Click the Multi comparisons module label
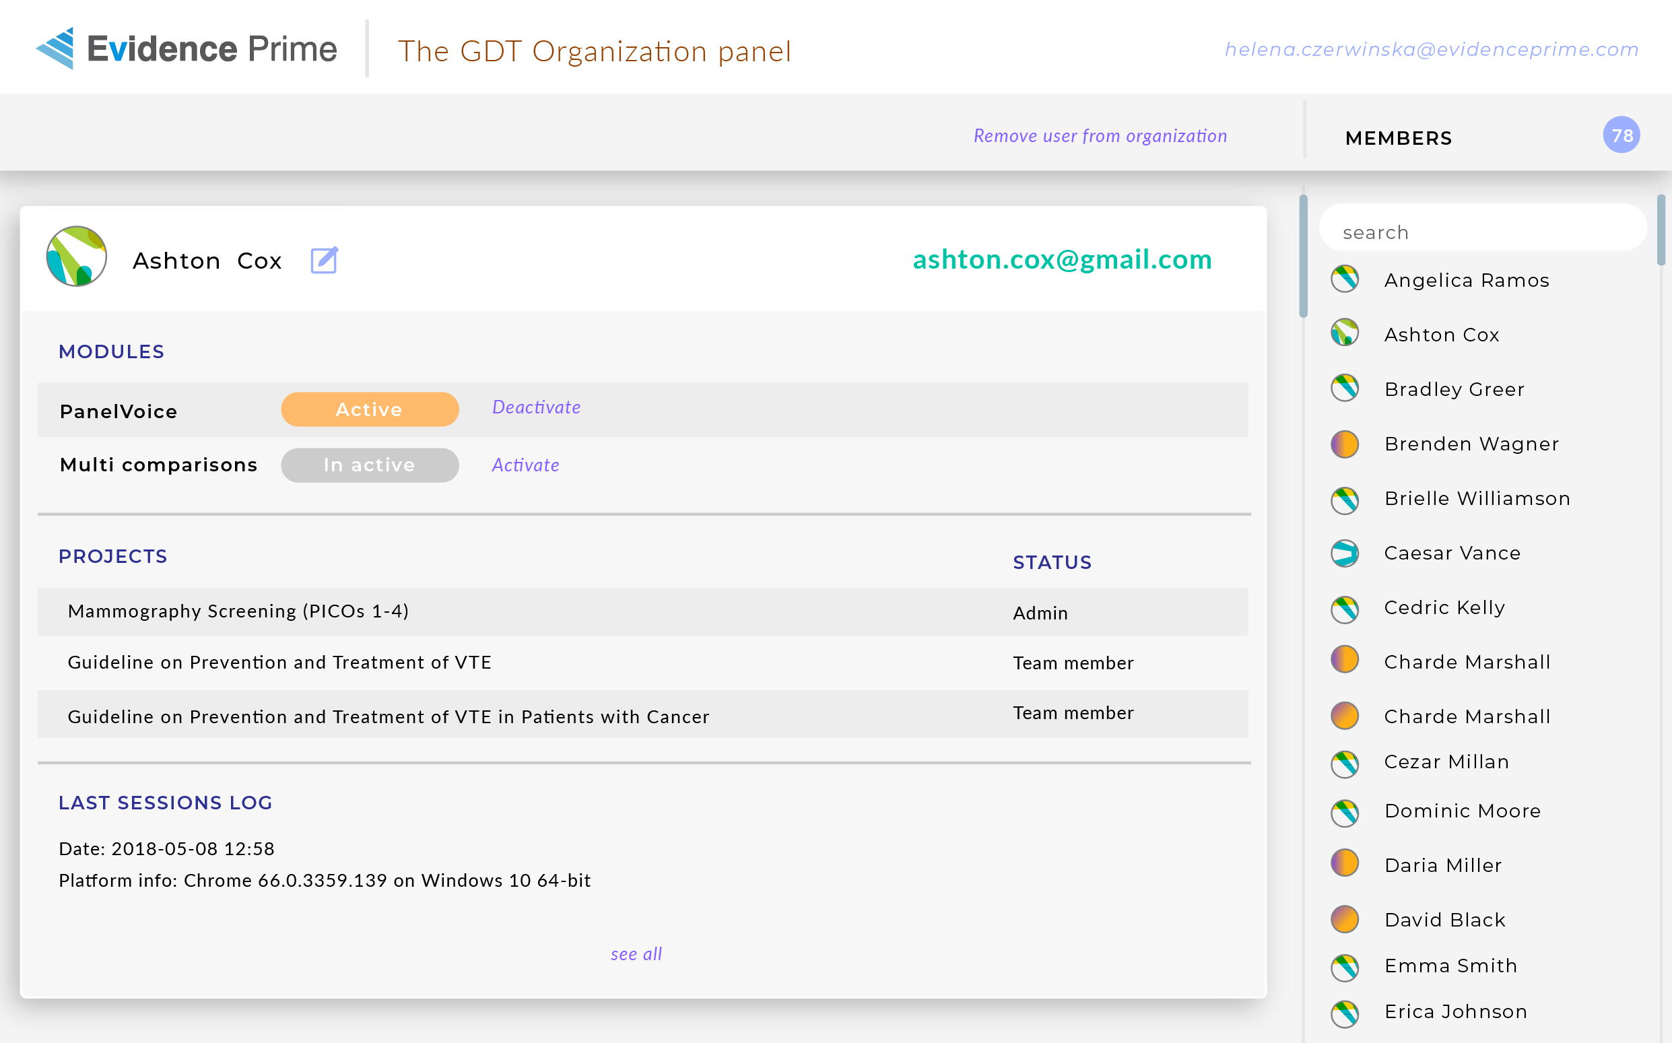 point(159,465)
